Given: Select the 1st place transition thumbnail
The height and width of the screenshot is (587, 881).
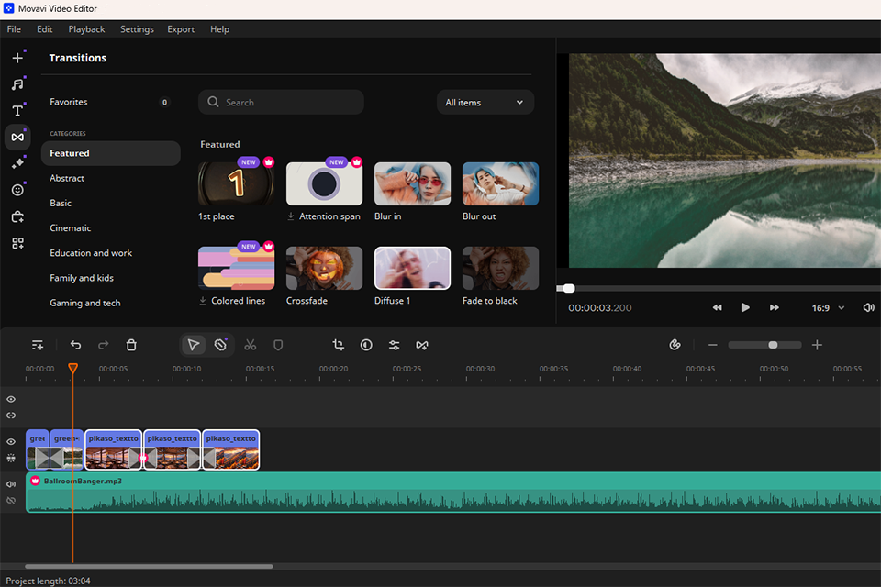Looking at the screenshot, I should click(x=236, y=183).
